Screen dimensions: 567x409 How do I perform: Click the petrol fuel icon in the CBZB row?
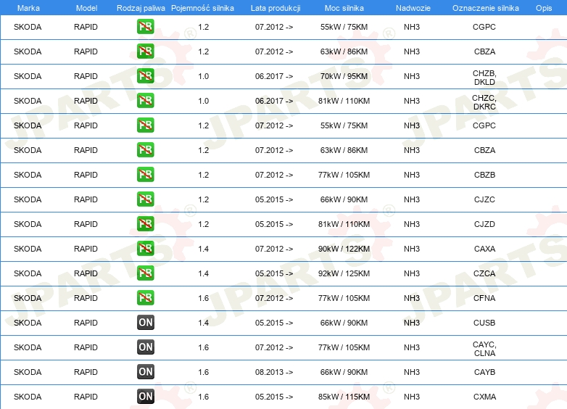pos(145,174)
